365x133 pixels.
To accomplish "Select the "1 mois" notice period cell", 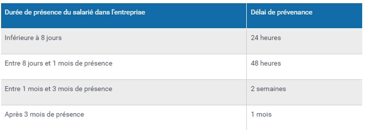I will [305, 117].
